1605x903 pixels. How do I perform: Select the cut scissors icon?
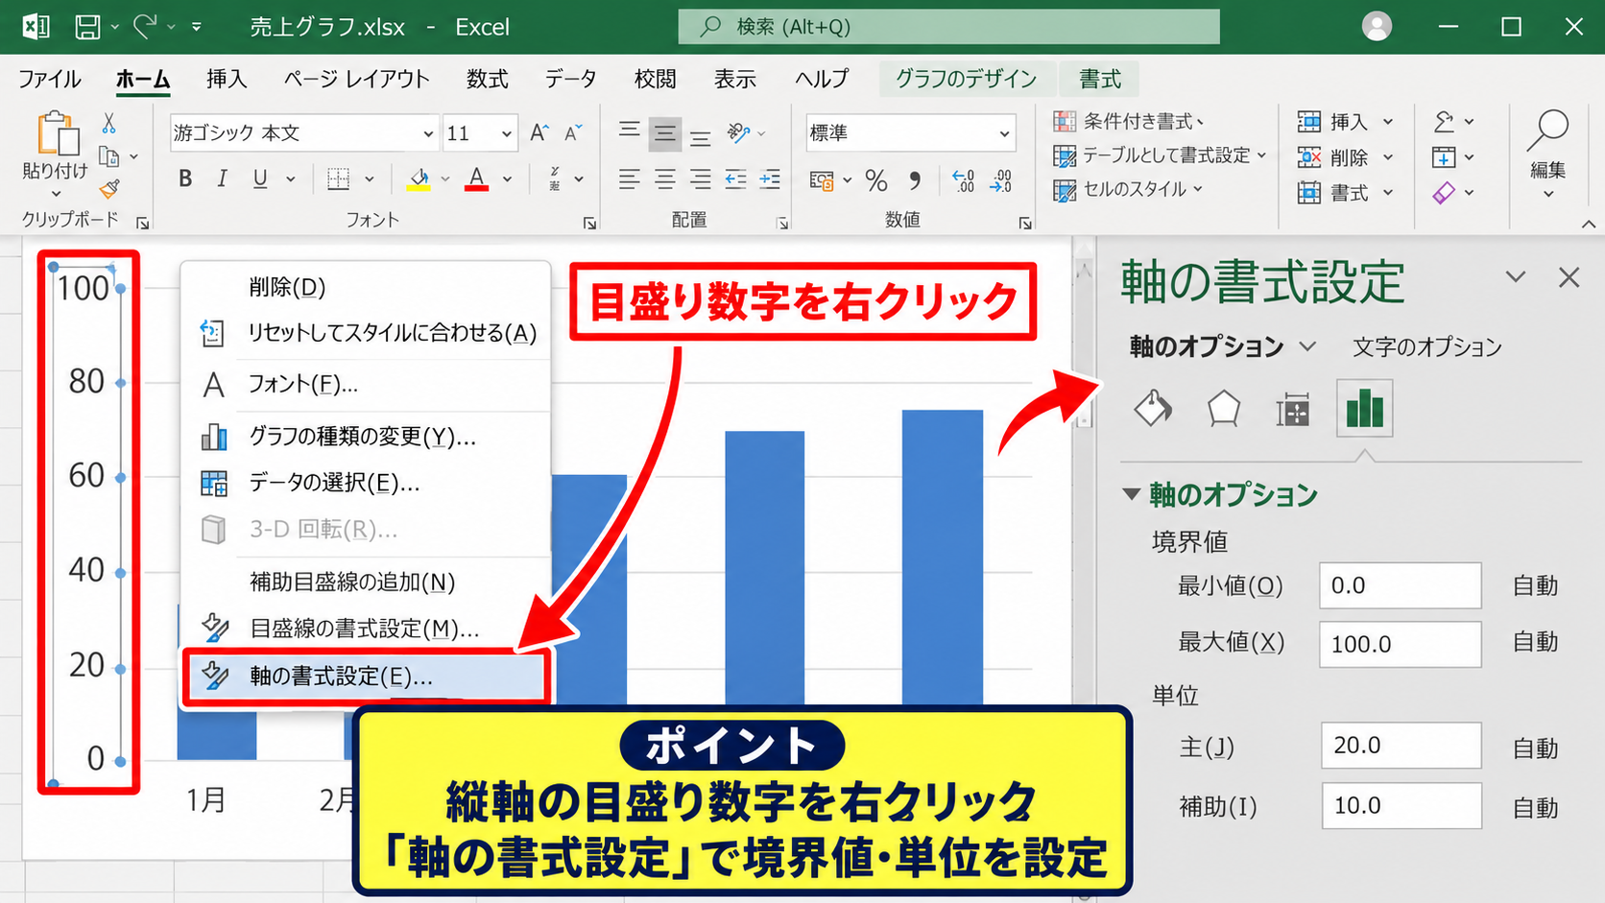tap(109, 123)
